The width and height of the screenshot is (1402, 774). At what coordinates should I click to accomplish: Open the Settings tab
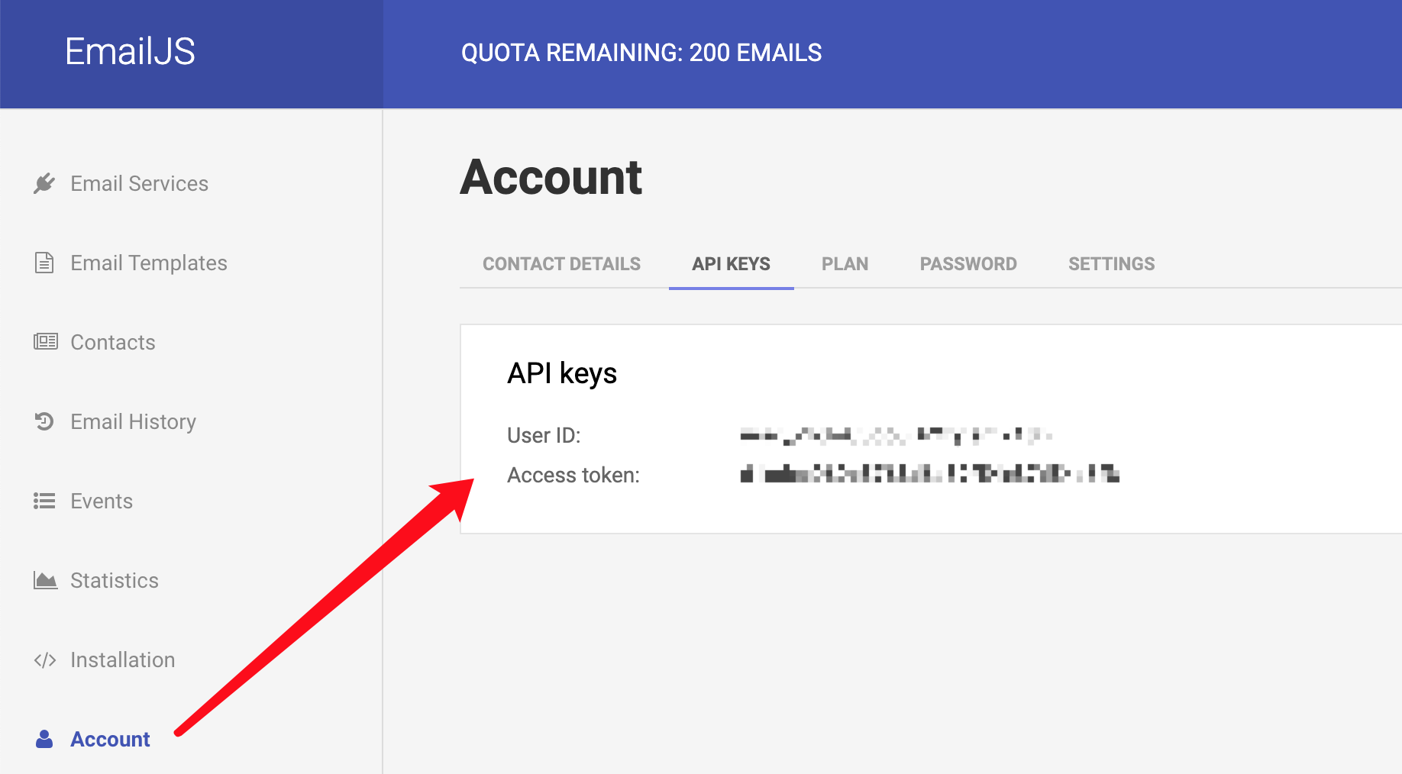tap(1111, 264)
